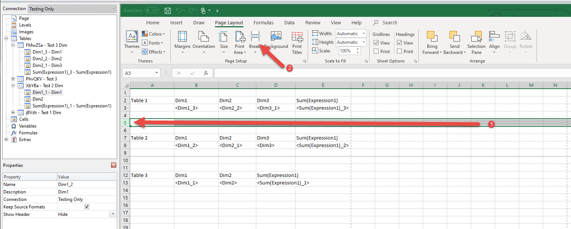Click the Selection Pane icon
This screenshot has height=229, width=571.
pyautogui.click(x=476, y=40)
